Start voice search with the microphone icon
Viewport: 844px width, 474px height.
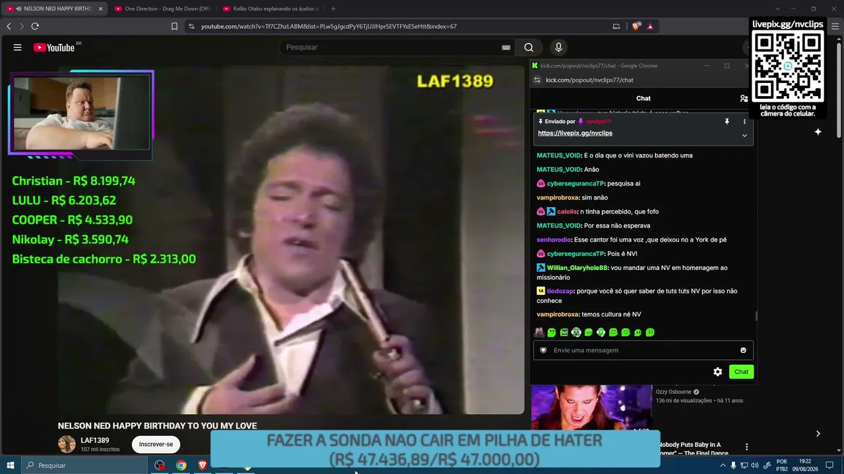click(558, 47)
